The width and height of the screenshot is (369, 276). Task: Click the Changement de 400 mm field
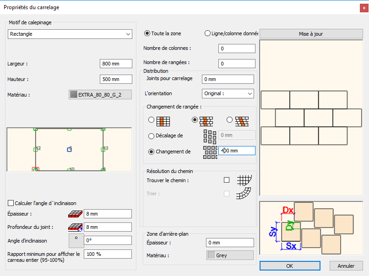coord(237,151)
